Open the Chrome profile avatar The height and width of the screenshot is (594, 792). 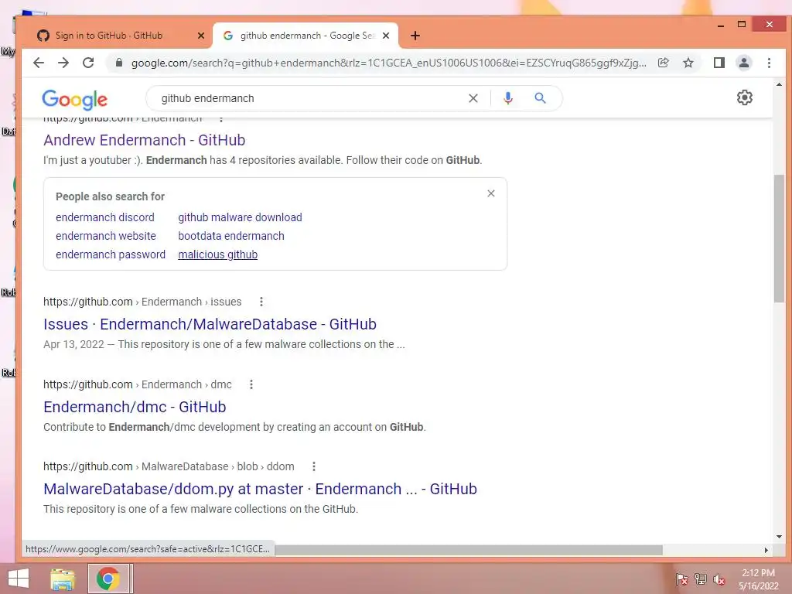click(744, 63)
